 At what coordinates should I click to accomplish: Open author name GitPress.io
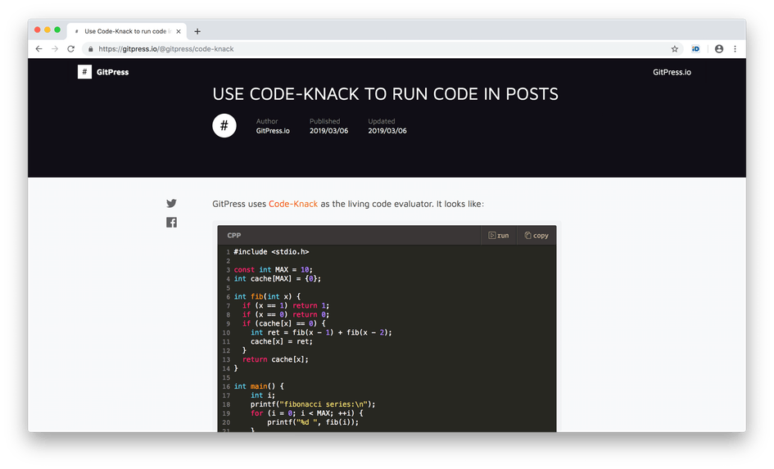(273, 131)
